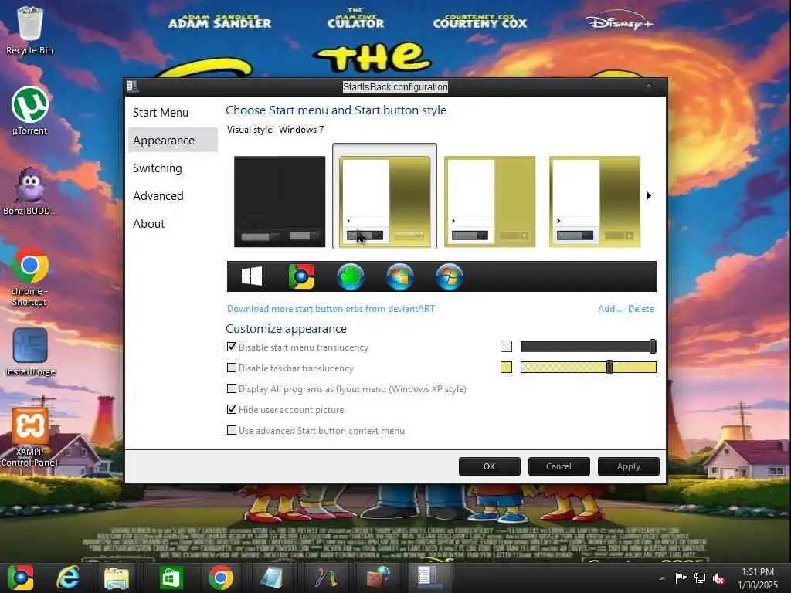Click the taskbar clock showing 1:51 PM
This screenshot has height=593, width=791.
point(758,578)
